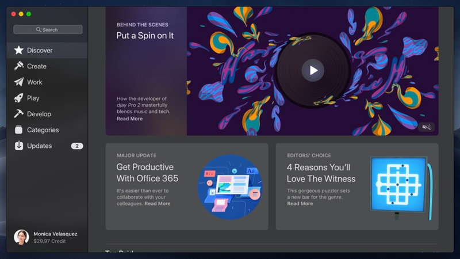Open the Play section label
Image resolution: width=460 pixels, height=259 pixels.
point(33,98)
